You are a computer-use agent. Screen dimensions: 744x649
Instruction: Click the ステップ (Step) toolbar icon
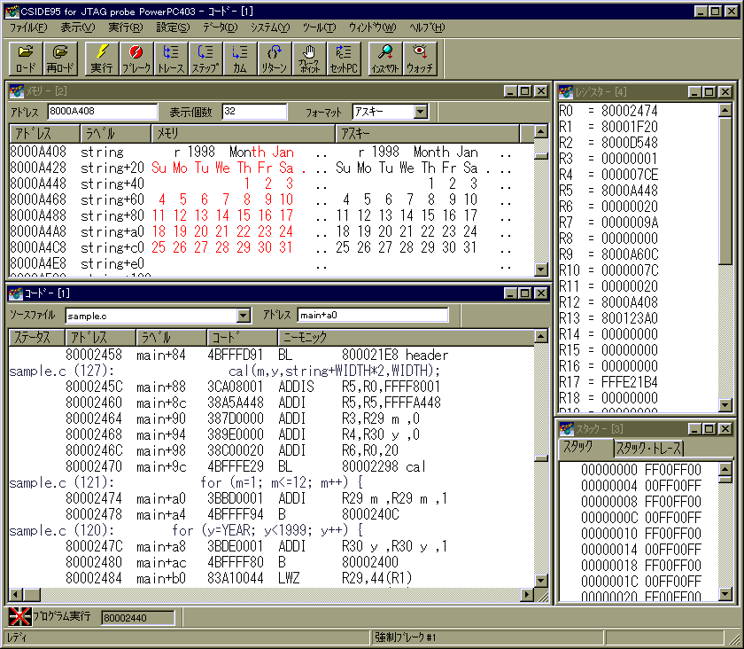pyautogui.click(x=205, y=59)
